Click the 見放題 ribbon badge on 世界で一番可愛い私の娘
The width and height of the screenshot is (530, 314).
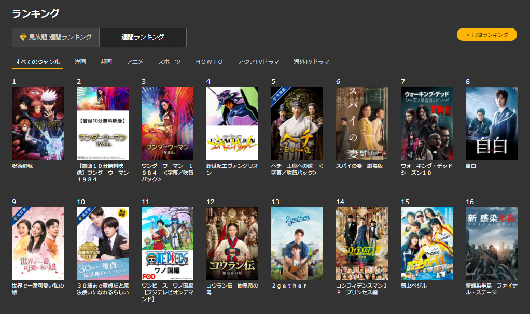click(x=20, y=215)
